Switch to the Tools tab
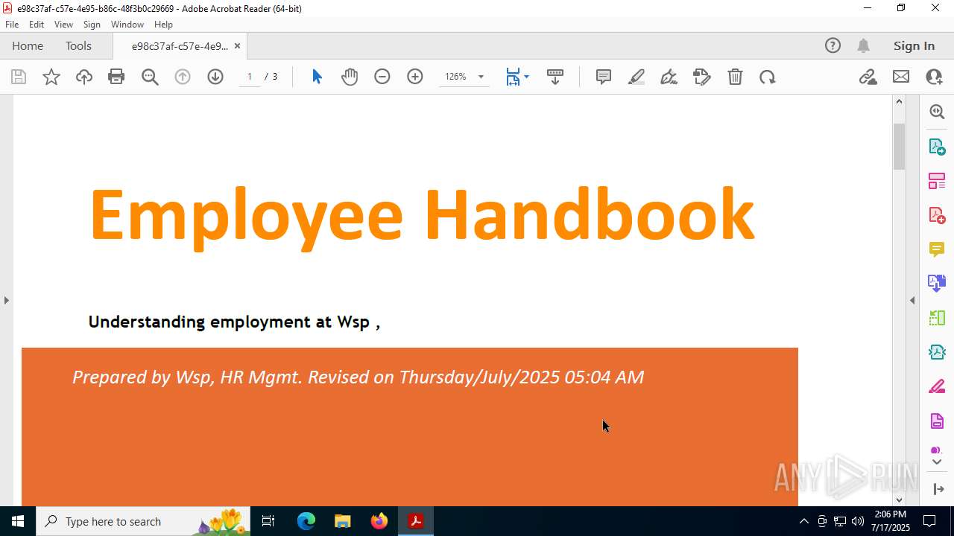Viewport: 954px width, 536px height. click(x=78, y=45)
